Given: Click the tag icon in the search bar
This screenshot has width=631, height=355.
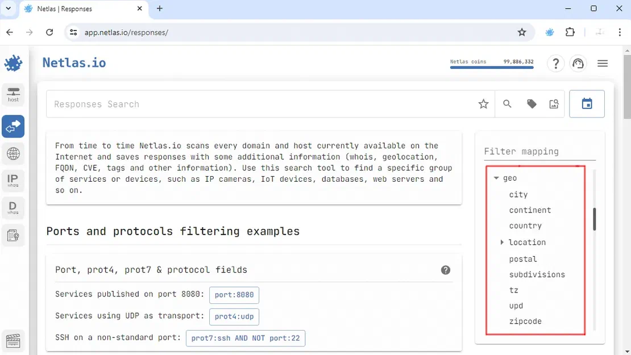Looking at the screenshot, I should coord(531,104).
